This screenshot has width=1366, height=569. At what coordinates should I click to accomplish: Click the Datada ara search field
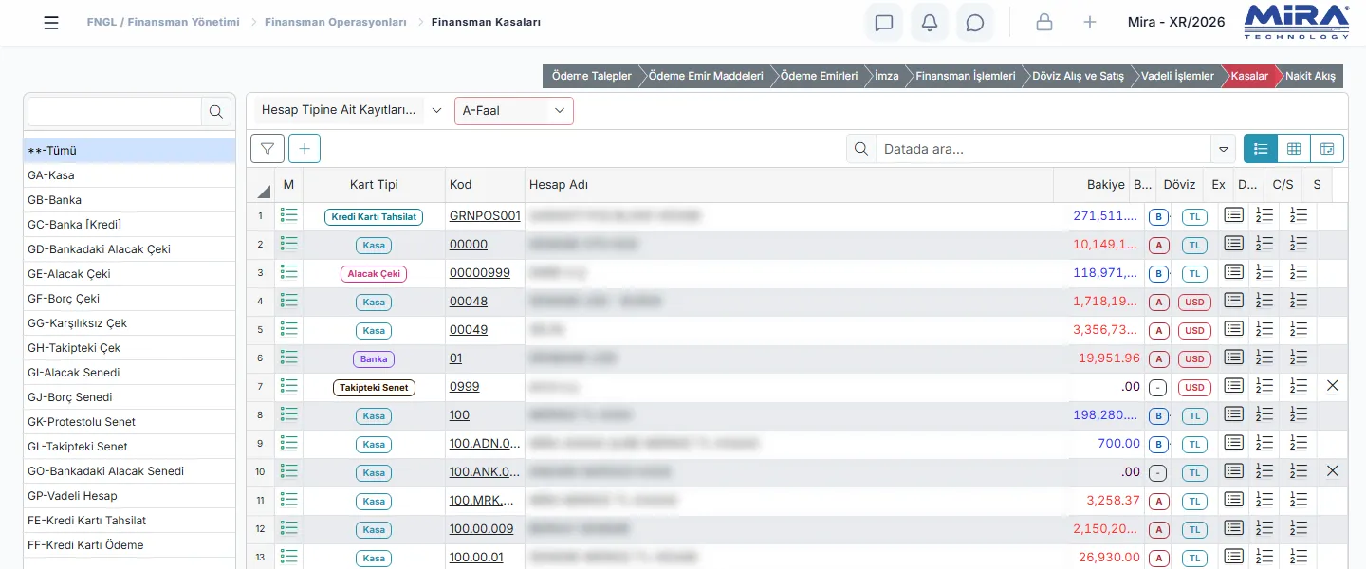click(1043, 149)
